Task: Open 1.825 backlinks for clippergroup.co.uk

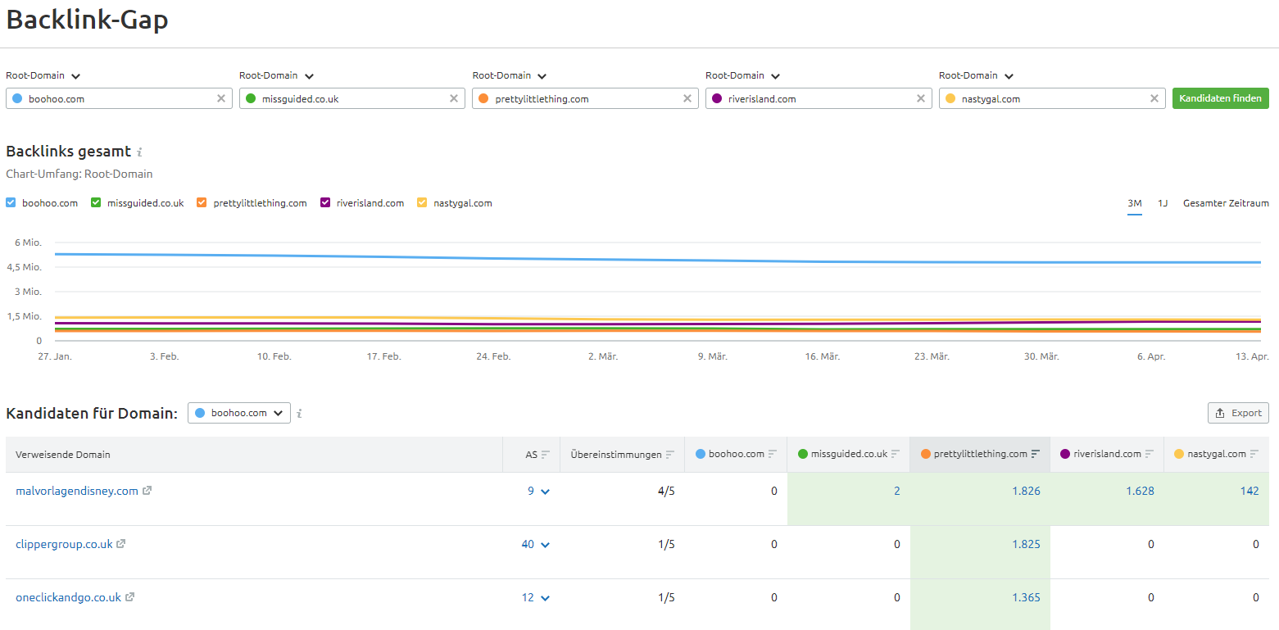Action: point(1026,544)
